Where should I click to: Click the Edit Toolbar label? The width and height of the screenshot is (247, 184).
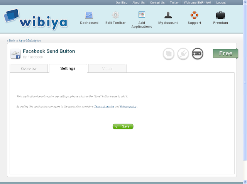pos(115,23)
